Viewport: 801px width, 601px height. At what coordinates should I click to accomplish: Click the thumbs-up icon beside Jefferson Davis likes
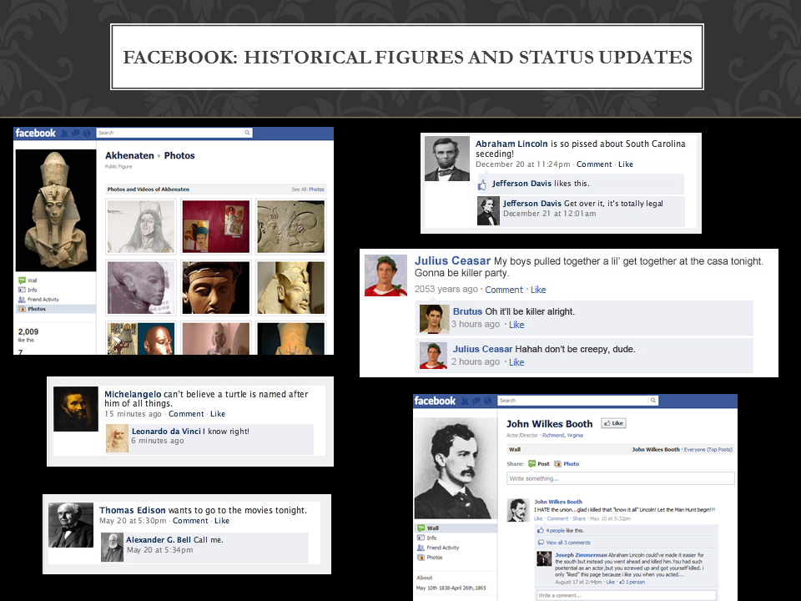[482, 184]
